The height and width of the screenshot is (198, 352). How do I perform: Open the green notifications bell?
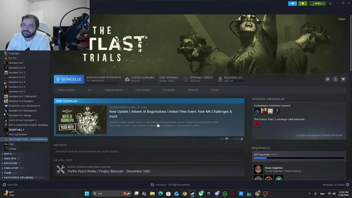click(x=303, y=3)
